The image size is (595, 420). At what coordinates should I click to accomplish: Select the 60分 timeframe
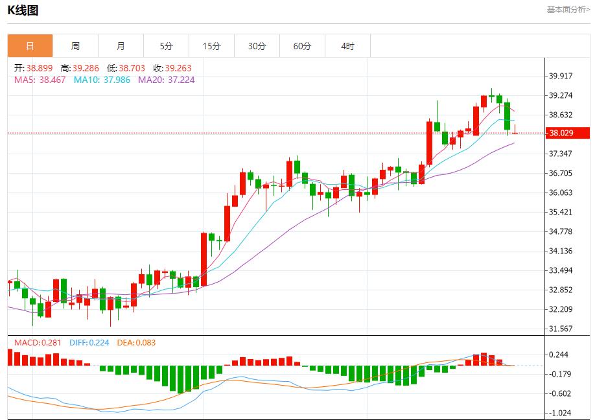(x=303, y=46)
